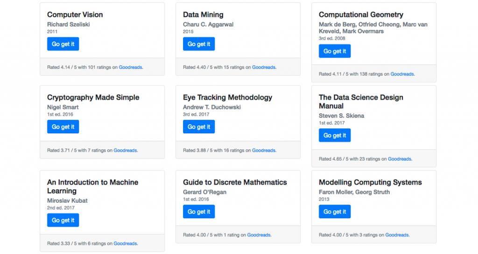The width and height of the screenshot is (478, 254).
Task: Follow Goodreads link for Machine Learning book
Action: click(x=125, y=243)
